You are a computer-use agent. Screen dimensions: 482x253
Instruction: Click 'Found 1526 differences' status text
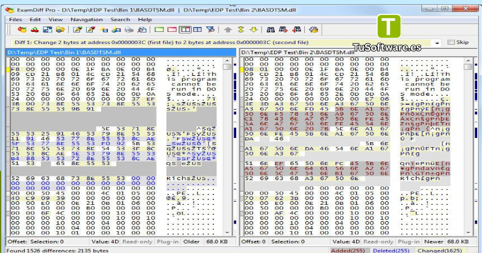pyautogui.click(x=57, y=251)
